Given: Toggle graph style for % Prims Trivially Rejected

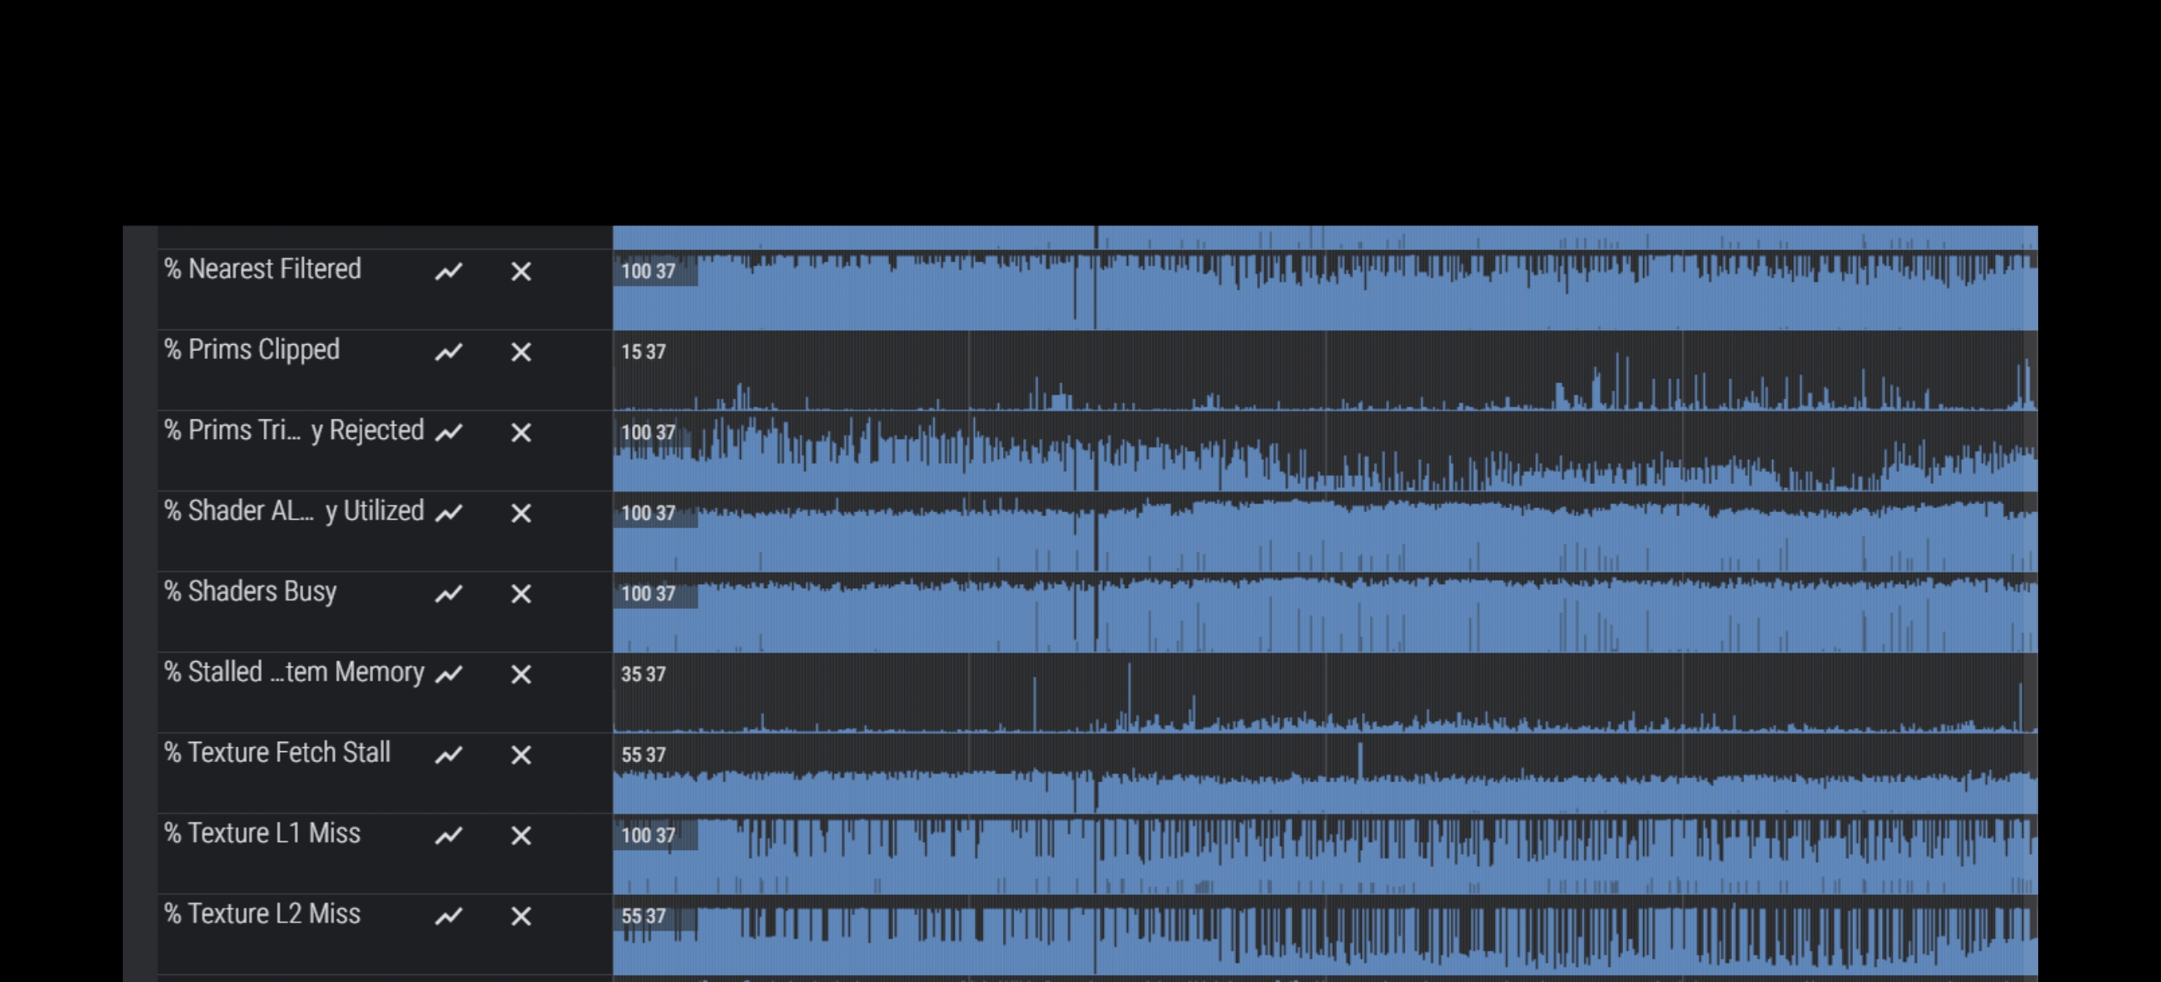Looking at the screenshot, I should pos(449,433).
